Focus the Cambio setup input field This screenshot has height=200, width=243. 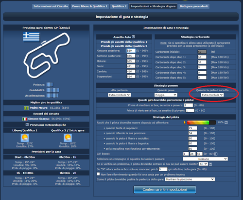[x=131, y=71]
